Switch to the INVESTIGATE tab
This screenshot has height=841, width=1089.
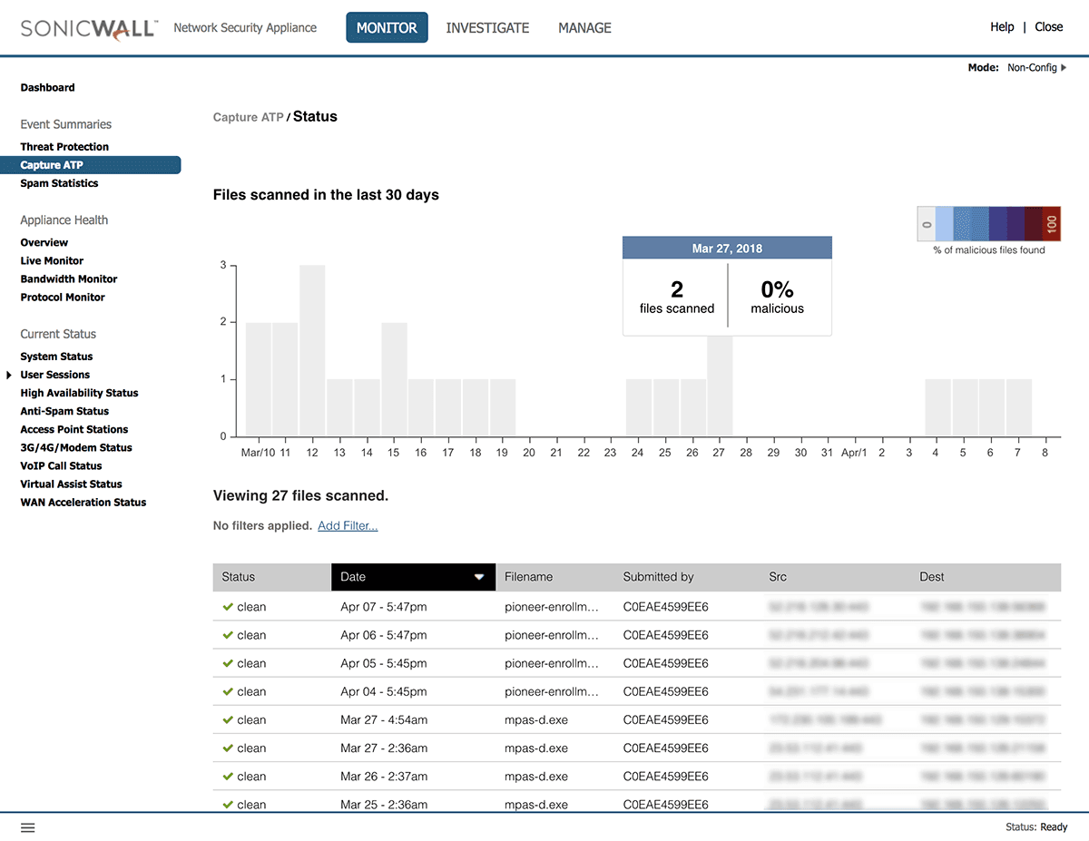click(487, 28)
